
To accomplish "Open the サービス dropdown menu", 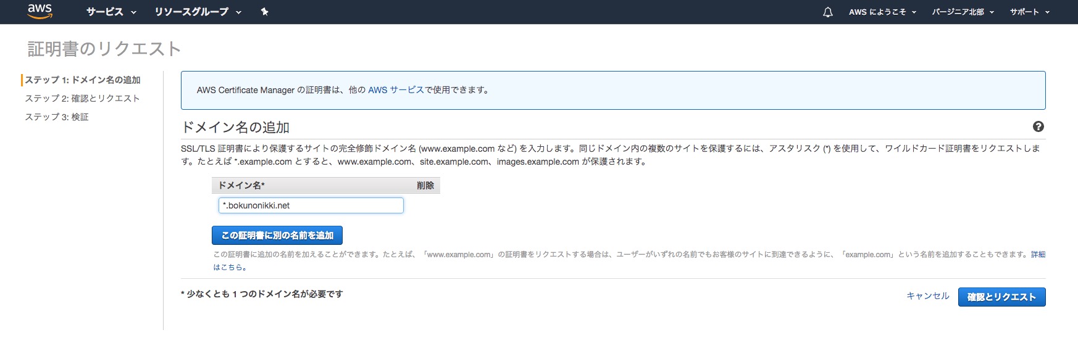I will point(111,12).
